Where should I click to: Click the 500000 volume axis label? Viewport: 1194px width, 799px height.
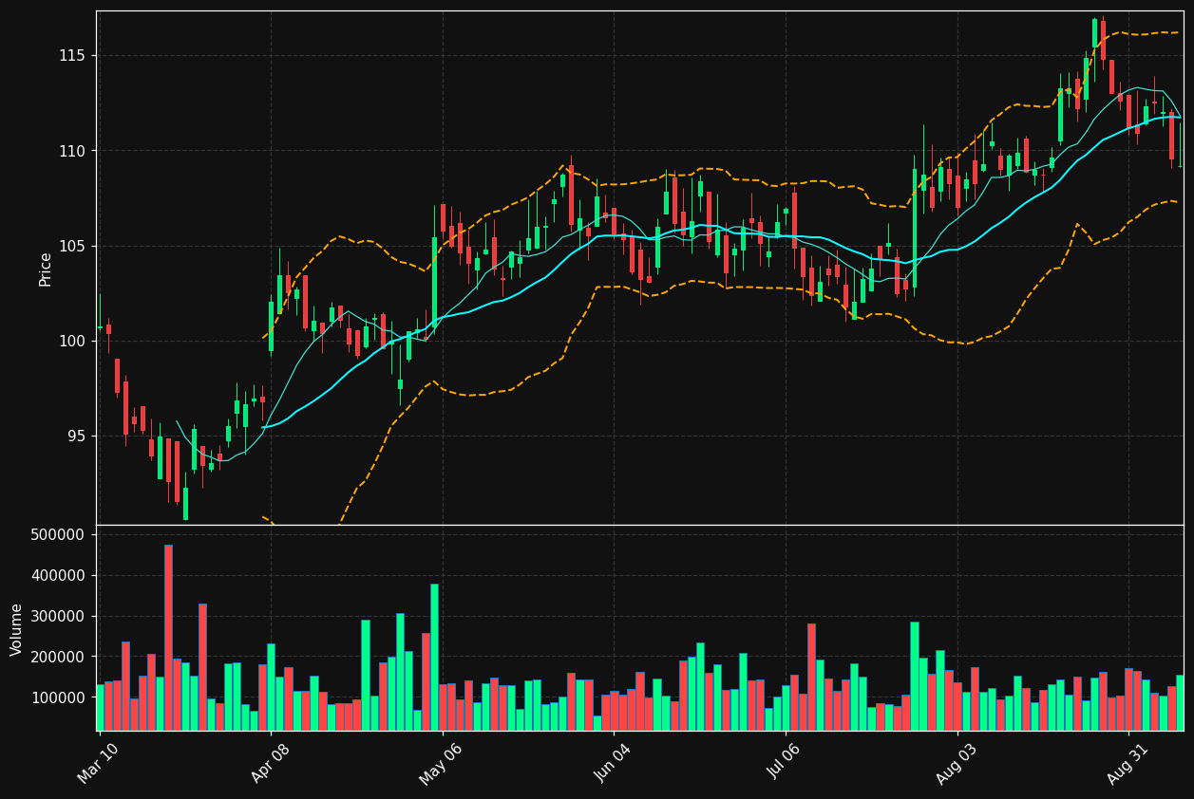tap(59, 535)
